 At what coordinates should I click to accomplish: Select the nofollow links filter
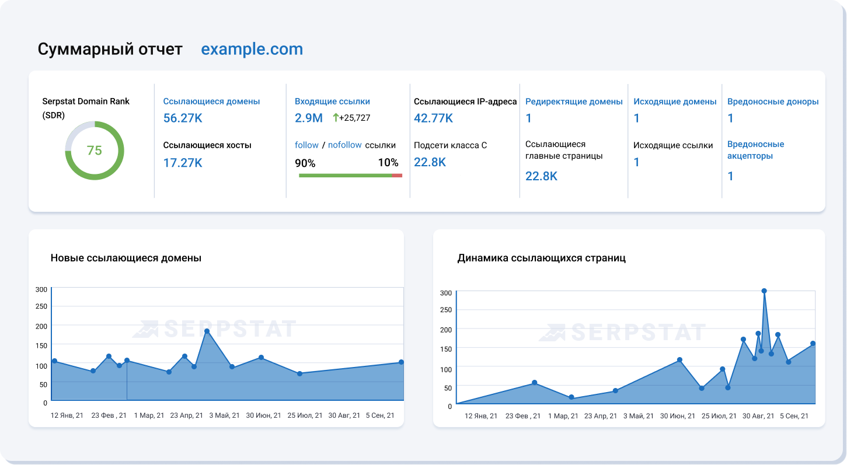[344, 145]
